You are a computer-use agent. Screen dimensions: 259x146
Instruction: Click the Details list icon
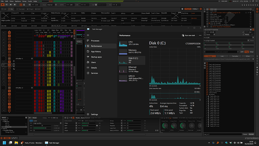click(x=88, y=67)
